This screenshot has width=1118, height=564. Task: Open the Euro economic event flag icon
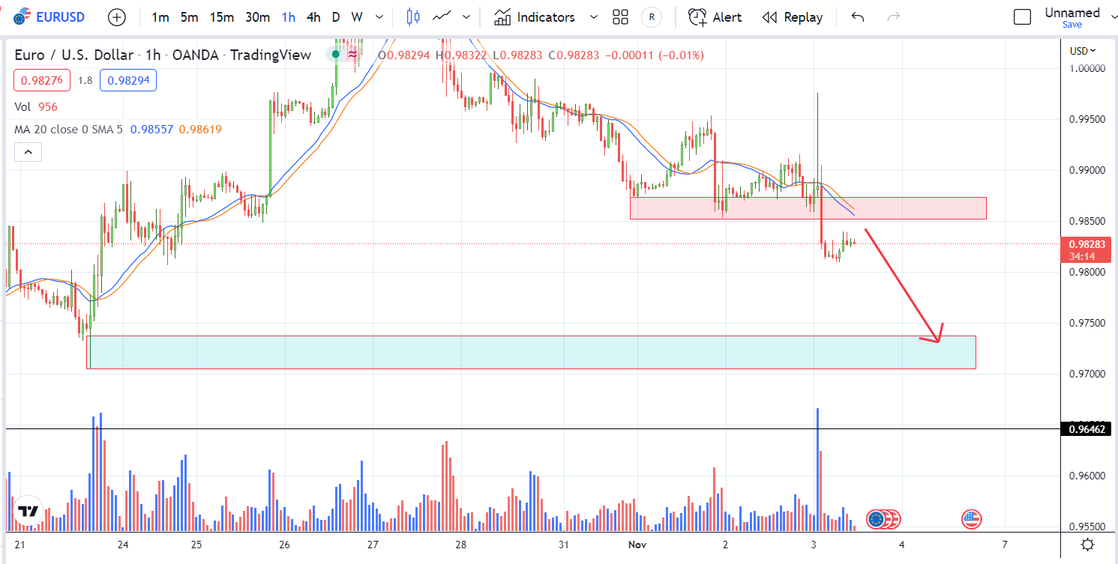(876, 518)
